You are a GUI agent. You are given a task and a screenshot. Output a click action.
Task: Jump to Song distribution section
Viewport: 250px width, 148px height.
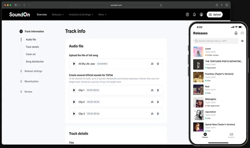click(x=35, y=62)
